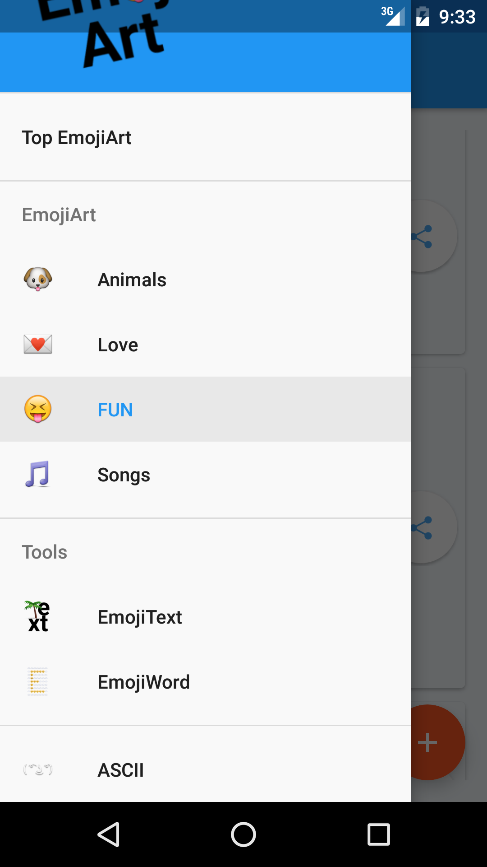Tap the dog face Animals icon
The height and width of the screenshot is (867, 487).
pyautogui.click(x=38, y=279)
